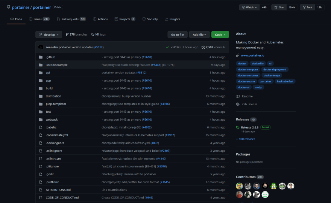The image size is (331, 203).
Task: Open the .codeclimate.yml file
Action: [x=57, y=135]
